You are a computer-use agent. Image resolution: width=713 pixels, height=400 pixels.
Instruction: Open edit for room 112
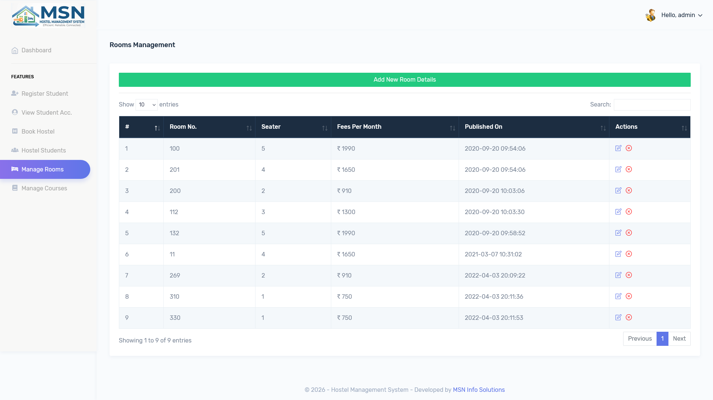[618, 212]
